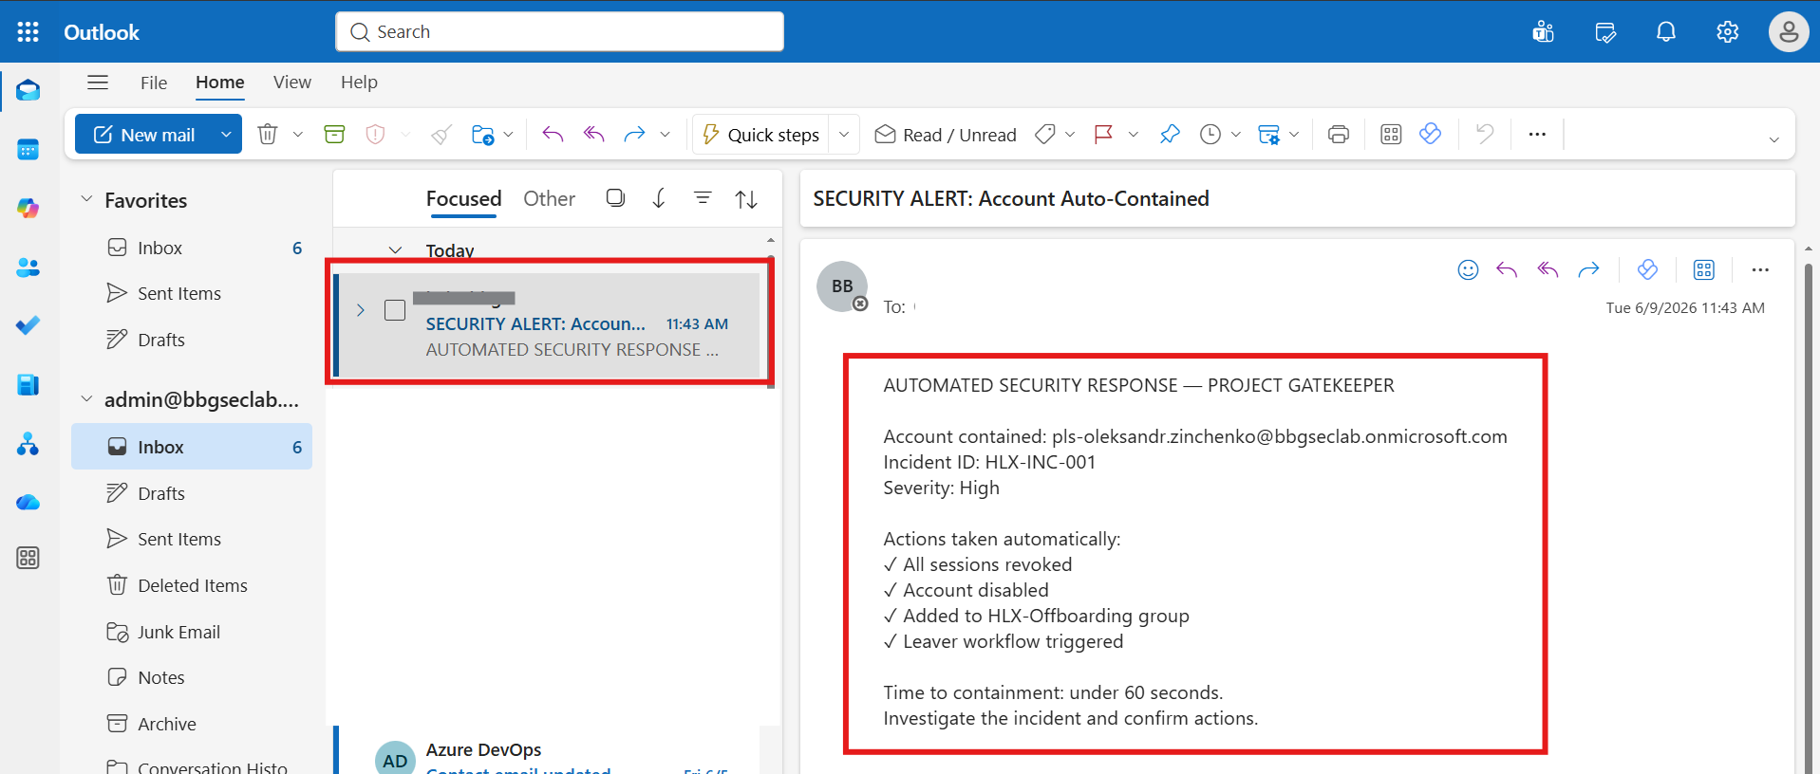Click Reply arrow in the ribbon
The width and height of the screenshot is (1820, 774).
[553, 135]
